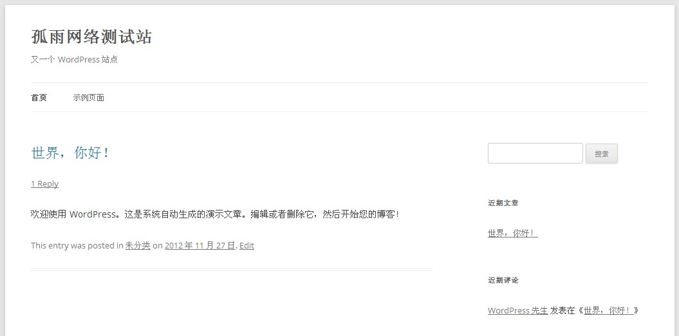The width and height of the screenshot is (679, 336).
Task: Open the 未分类 category link
Action: [x=138, y=245]
